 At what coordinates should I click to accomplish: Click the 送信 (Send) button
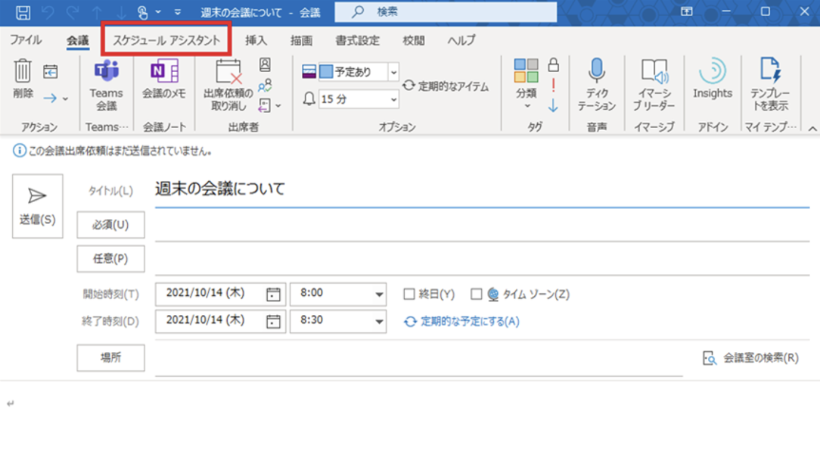38,206
